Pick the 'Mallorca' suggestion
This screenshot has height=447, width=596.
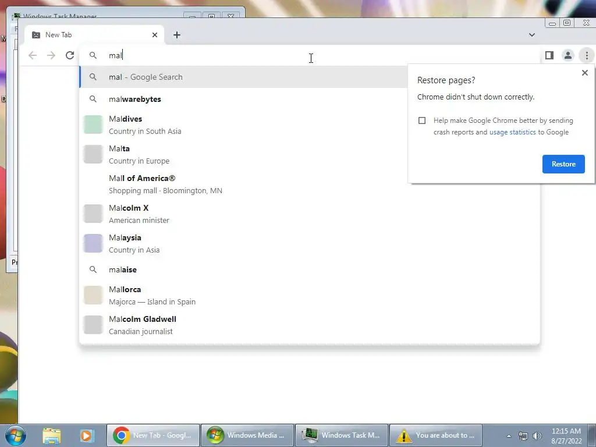click(310, 295)
